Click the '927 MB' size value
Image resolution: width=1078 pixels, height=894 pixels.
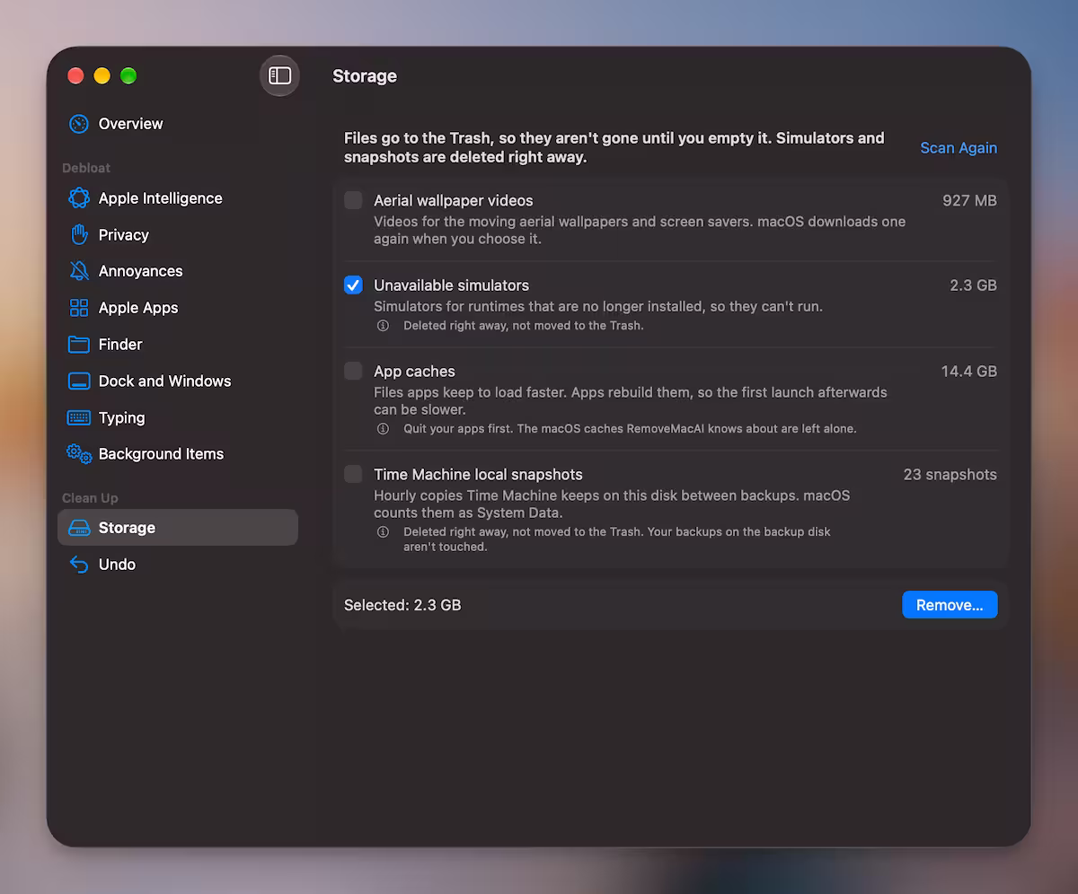[969, 201]
